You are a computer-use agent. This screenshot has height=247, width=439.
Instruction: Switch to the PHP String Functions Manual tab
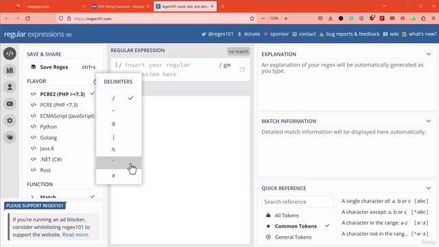click(x=121, y=6)
